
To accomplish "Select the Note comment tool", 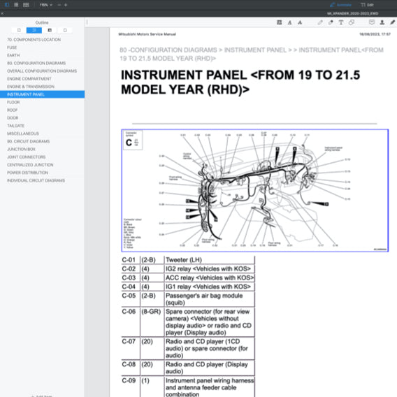I will click(372, 22).
